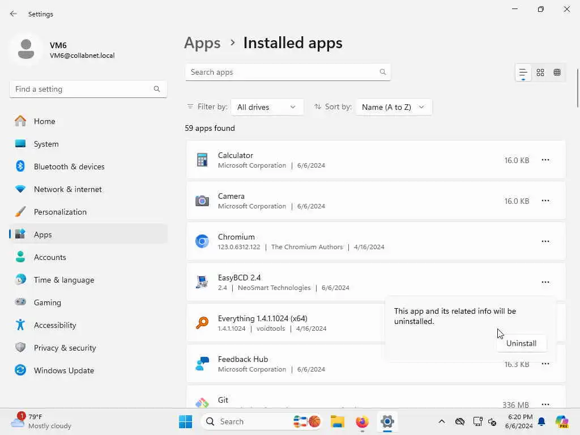Image resolution: width=580 pixels, height=435 pixels.
Task: Open Accessibility settings
Action: pos(88,325)
